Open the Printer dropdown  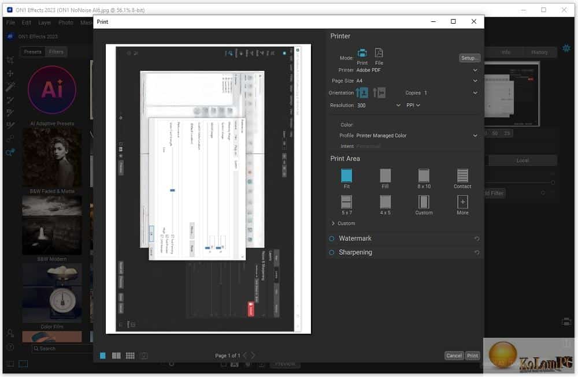pyautogui.click(x=417, y=70)
